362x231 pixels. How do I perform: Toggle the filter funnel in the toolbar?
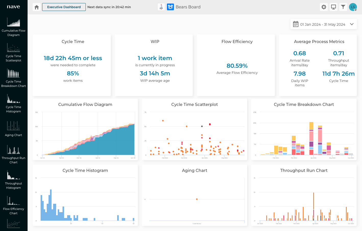pos(343,7)
